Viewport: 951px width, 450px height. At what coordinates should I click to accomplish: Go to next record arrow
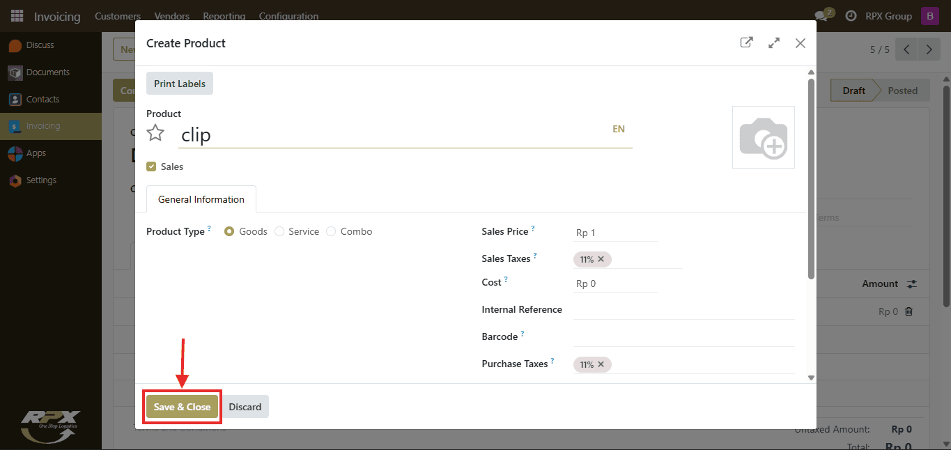pos(929,49)
